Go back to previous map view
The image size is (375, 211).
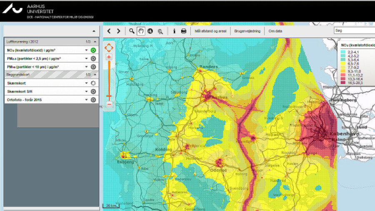point(109,31)
